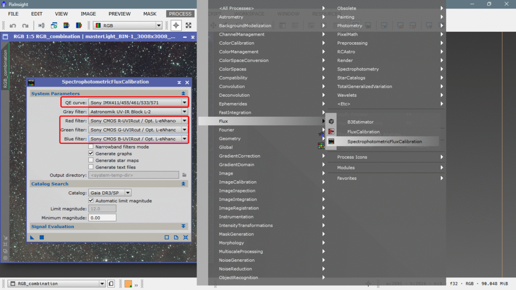Click the New Instance triangle icon
This screenshot has height=290, width=516.
32,238
